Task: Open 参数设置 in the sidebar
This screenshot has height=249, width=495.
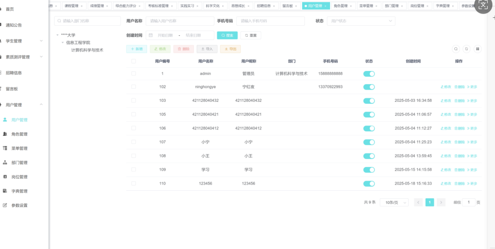Action: [x=19, y=205]
